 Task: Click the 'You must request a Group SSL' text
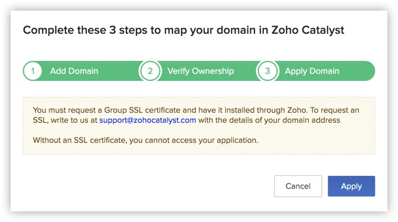pyautogui.click(x=196, y=115)
